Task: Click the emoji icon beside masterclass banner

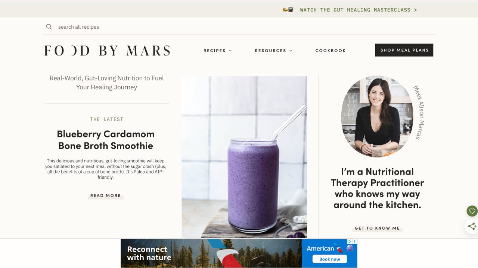Action: coord(288,10)
